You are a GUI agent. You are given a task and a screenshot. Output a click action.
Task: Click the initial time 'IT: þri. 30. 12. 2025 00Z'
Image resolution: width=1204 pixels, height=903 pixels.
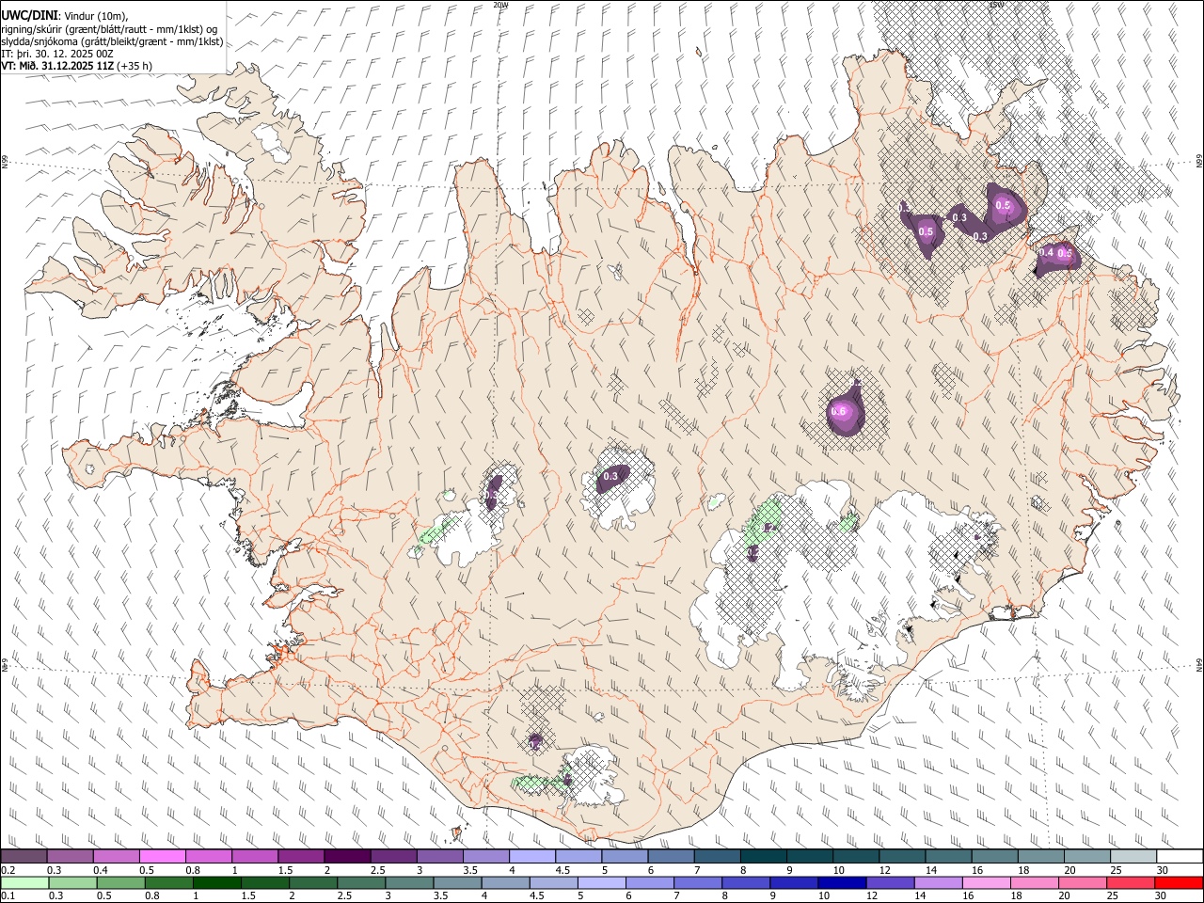pyautogui.click(x=57, y=54)
